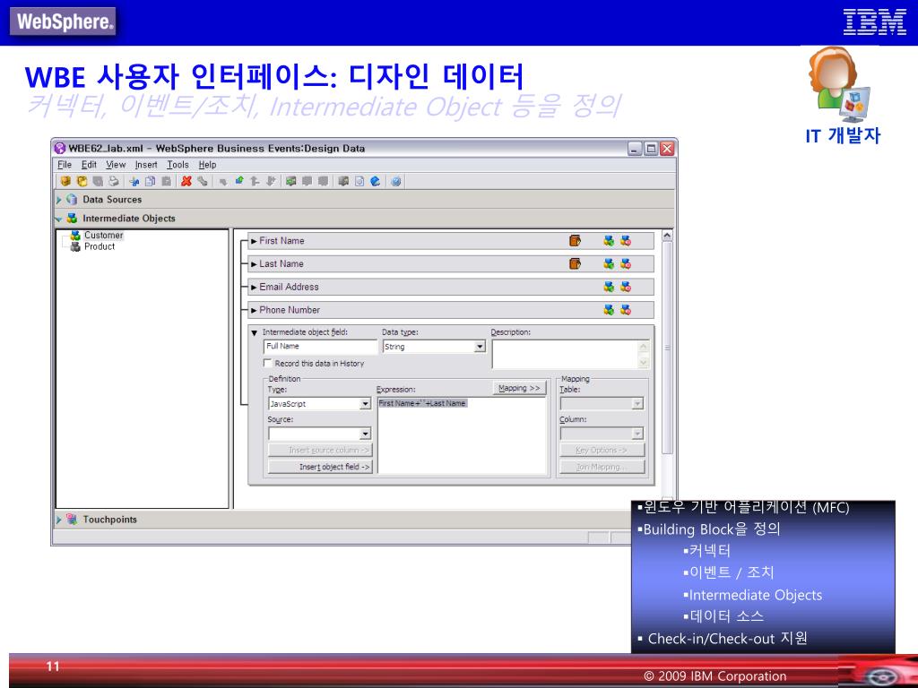
Task: Click the green up-arrow toolbar icon
Action: (238, 181)
